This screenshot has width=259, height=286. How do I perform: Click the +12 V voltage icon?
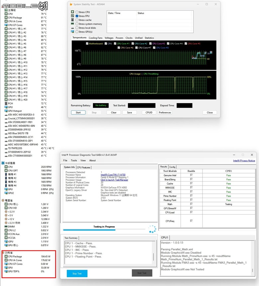tap(6, 219)
